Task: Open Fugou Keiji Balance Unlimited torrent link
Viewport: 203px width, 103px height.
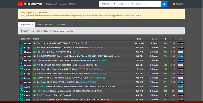Action: pos(72,100)
